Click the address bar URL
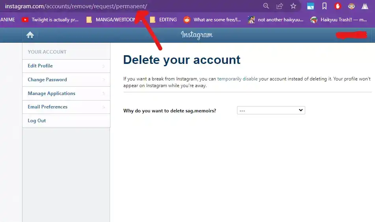 click(76, 6)
